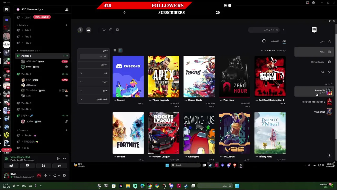Toggle Discord headphones deafen

55,175
